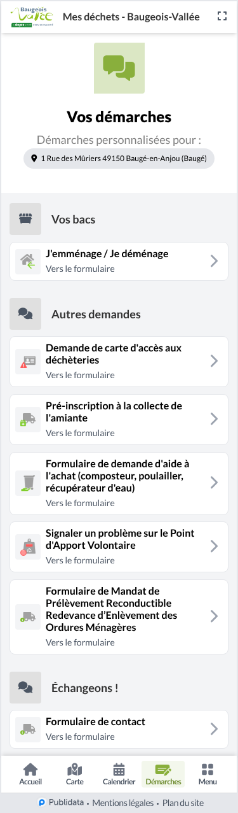Image resolution: width=238 pixels, height=813 pixels.
Task: Click the Point d'Apport Volontaire problem icon
Action: pos(28,546)
